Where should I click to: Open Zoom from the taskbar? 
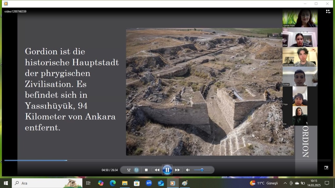click(x=149, y=183)
